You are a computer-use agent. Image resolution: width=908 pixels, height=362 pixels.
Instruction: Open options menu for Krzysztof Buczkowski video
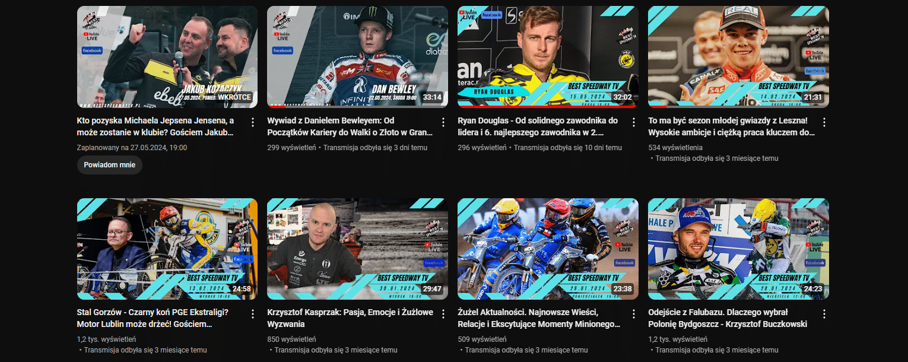tap(824, 314)
